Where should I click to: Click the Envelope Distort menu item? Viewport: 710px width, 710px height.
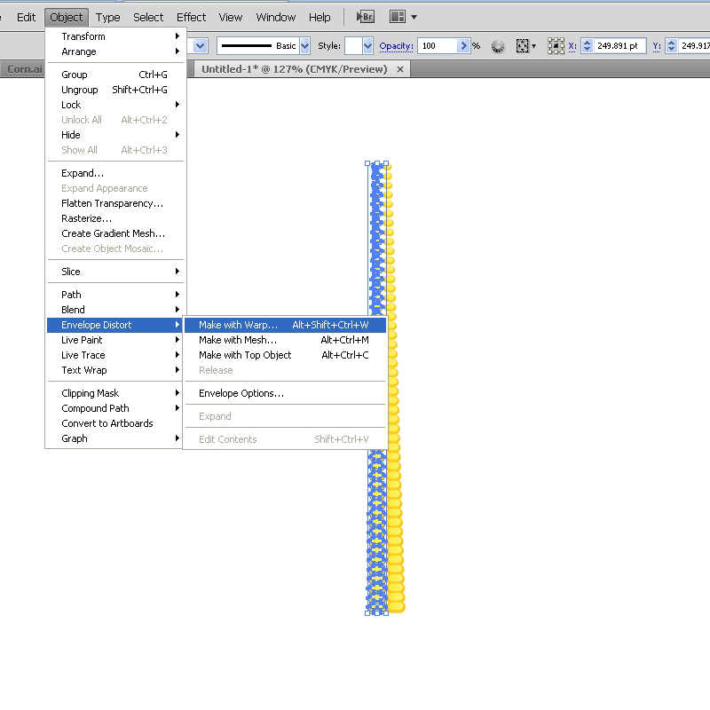pyautogui.click(x=115, y=325)
